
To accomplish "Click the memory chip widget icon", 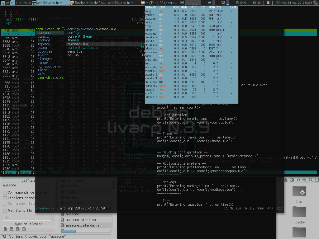I will coord(209,2).
